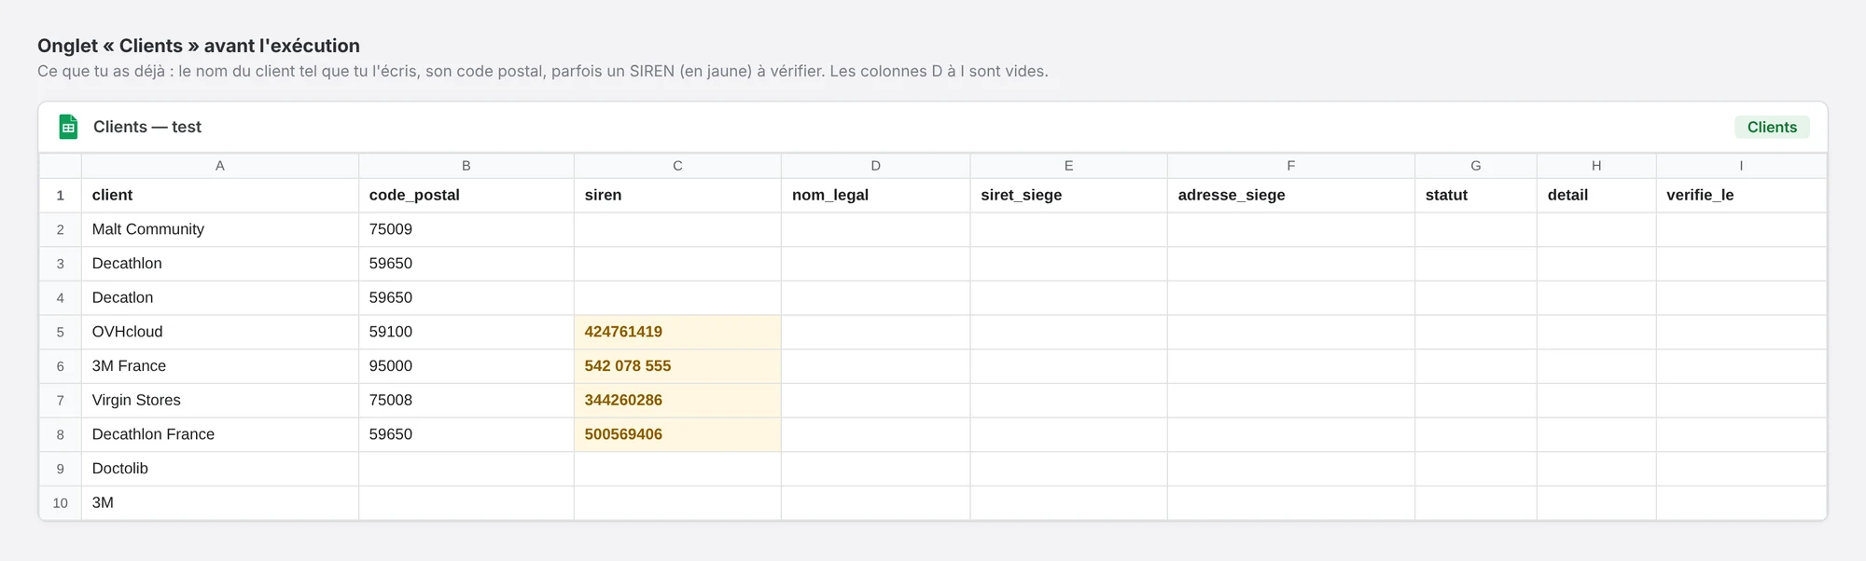1866x561 pixels.
Task: Select the 'Decathlon France' client cell
Action: click(x=220, y=434)
